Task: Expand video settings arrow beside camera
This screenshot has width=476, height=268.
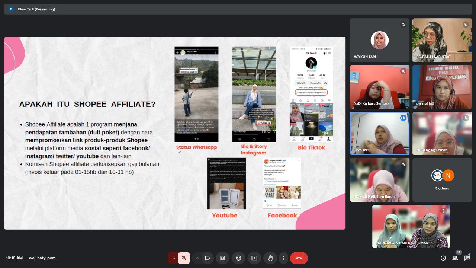Action: (x=197, y=258)
